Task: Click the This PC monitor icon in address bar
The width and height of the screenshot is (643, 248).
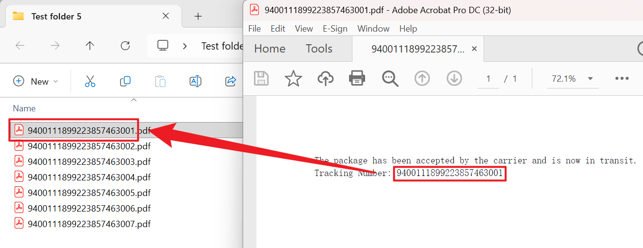Action: (x=163, y=46)
